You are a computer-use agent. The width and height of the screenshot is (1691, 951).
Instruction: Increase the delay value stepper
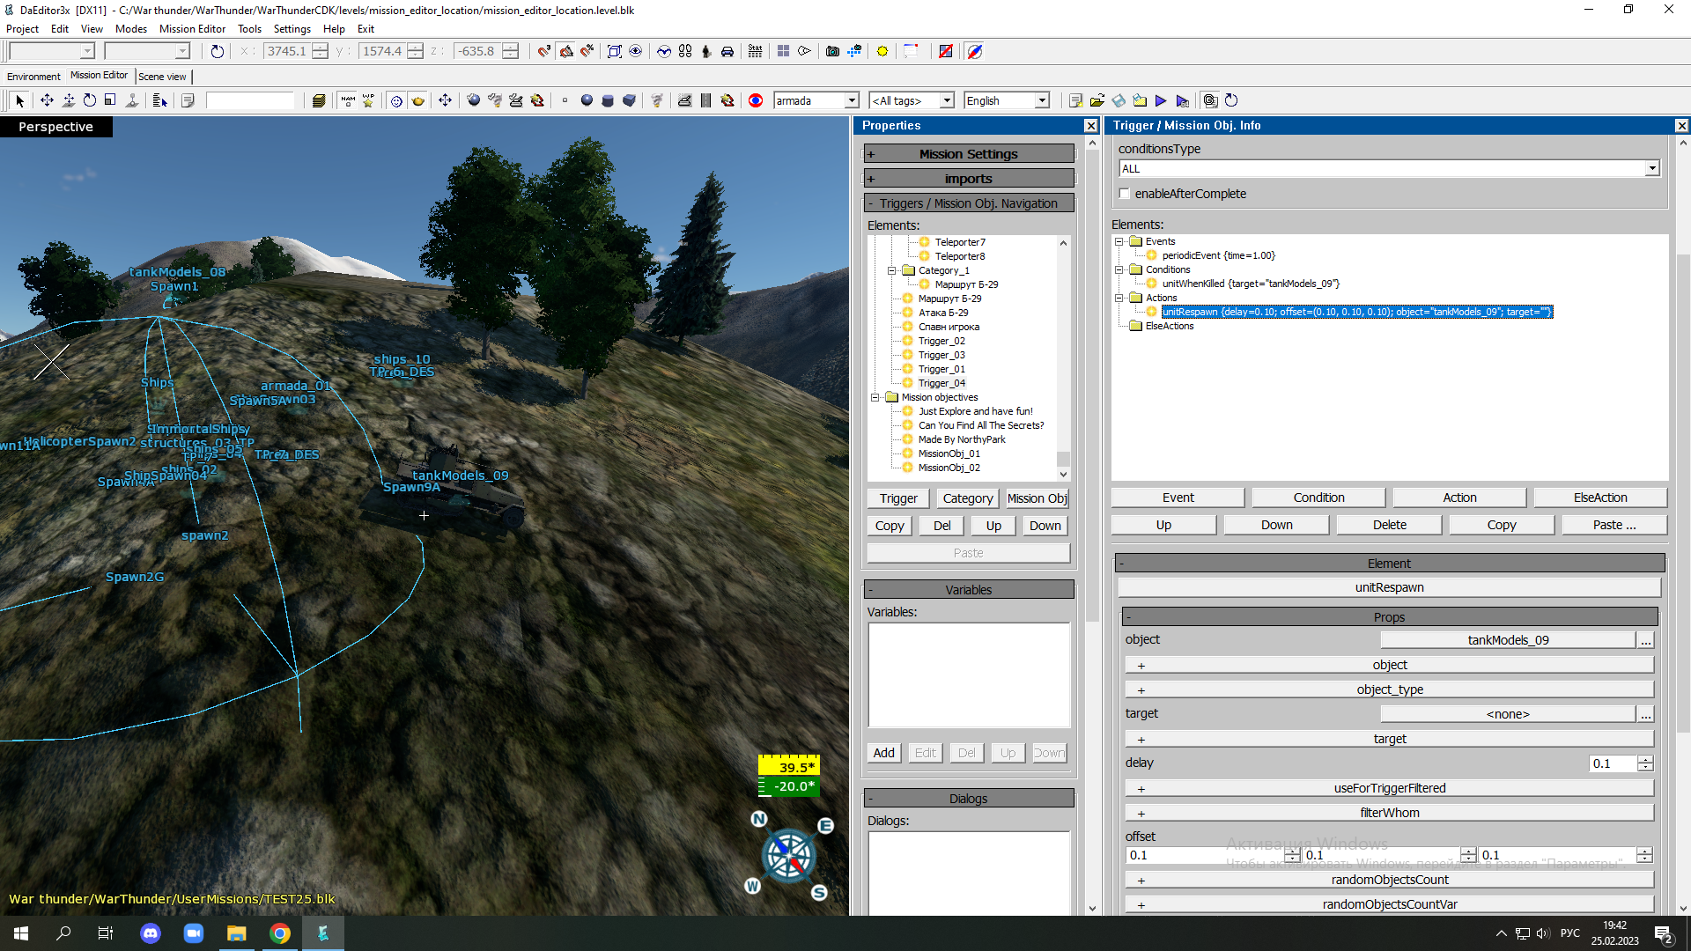pos(1645,759)
